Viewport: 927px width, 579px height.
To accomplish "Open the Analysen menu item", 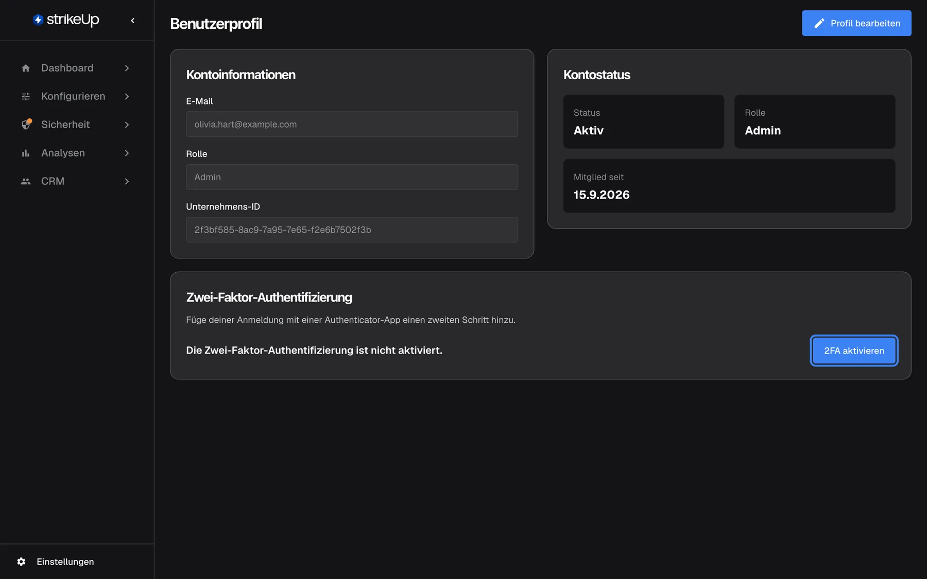I will click(x=76, y=153).
